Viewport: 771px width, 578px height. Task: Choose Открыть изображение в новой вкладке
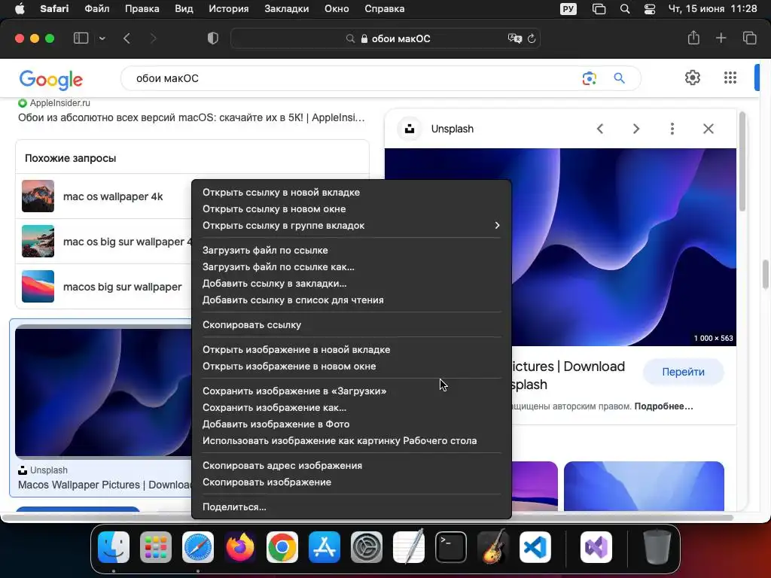(351, 350)
